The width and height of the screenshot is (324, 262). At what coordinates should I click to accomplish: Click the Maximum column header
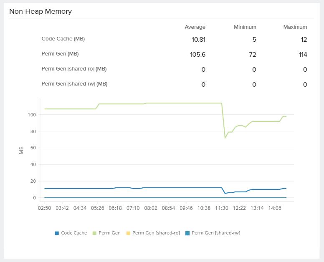click(x=295, y=27)
